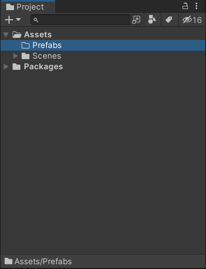Click the Scenes folder icon

[26, 56]
